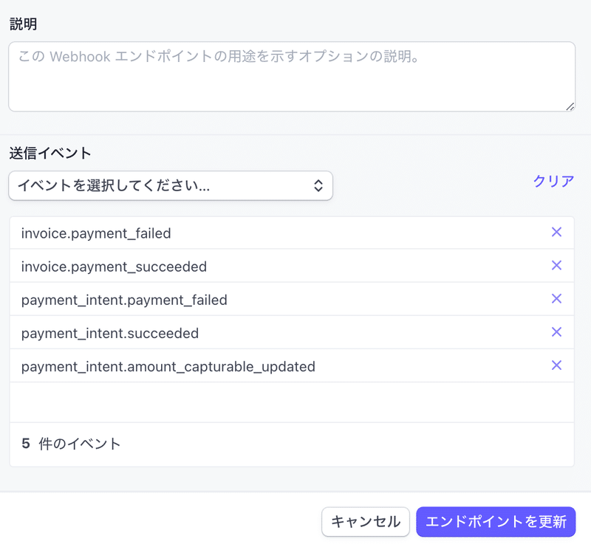591x550 pixels.
Task: Click the 5 件のイベント count text
Action: click(71, 444)
